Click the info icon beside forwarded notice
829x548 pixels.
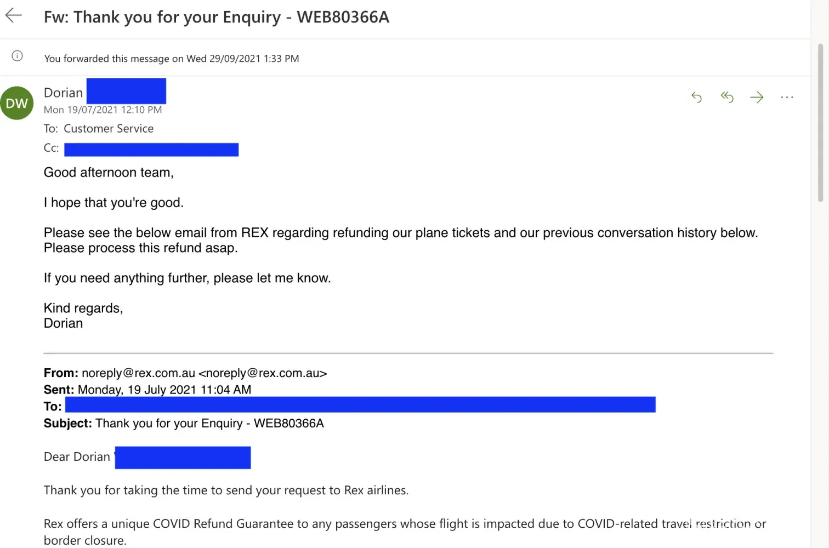[x=18, y=56]
